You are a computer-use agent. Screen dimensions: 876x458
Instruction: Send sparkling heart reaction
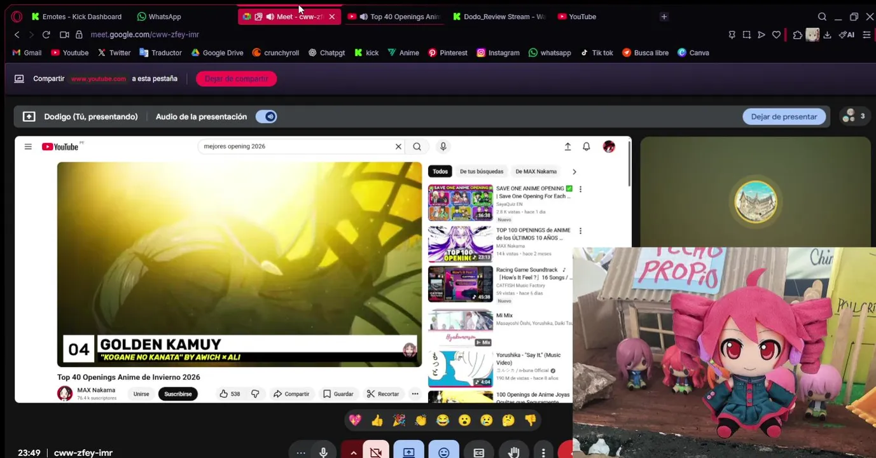point(355,420)
